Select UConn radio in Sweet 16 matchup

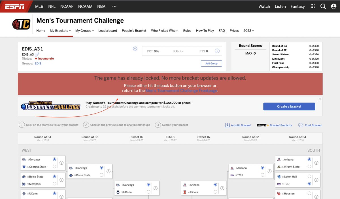[148, 192]
